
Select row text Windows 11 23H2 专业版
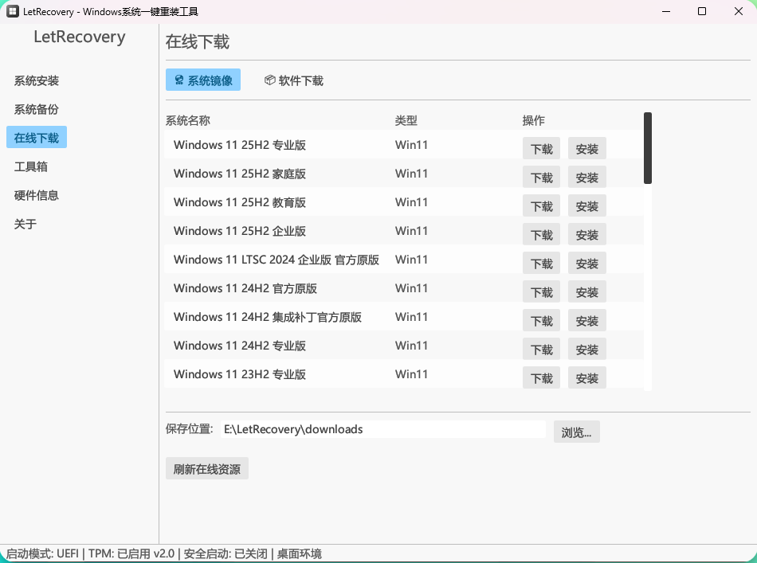click(x=240, y=374)
